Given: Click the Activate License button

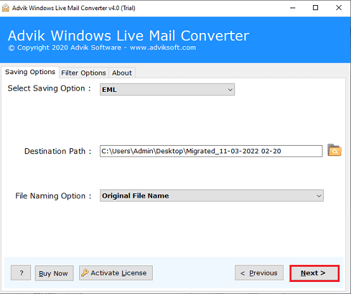Looking at the screenshot, I should tap(116, 273).
